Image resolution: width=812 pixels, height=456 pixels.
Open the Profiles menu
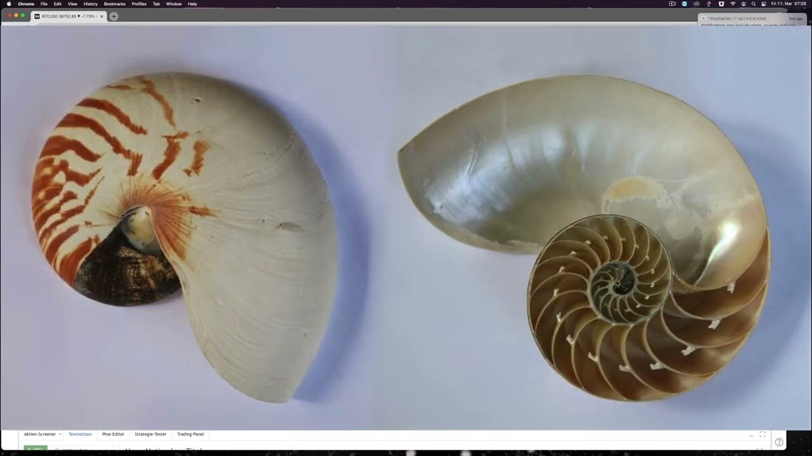tap(139, 4)
